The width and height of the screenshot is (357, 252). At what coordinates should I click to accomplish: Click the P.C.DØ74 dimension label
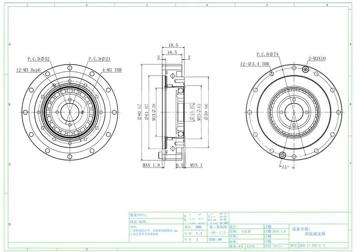pos(268,54)
